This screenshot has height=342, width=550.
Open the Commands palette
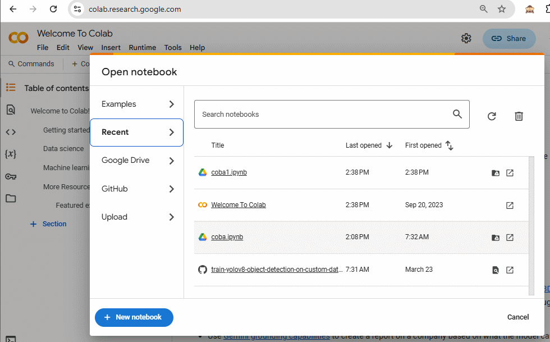point(31,64)
